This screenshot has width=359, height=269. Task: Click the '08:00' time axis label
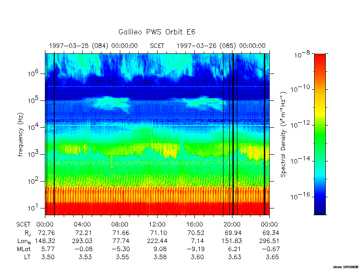tap(120, 225)
